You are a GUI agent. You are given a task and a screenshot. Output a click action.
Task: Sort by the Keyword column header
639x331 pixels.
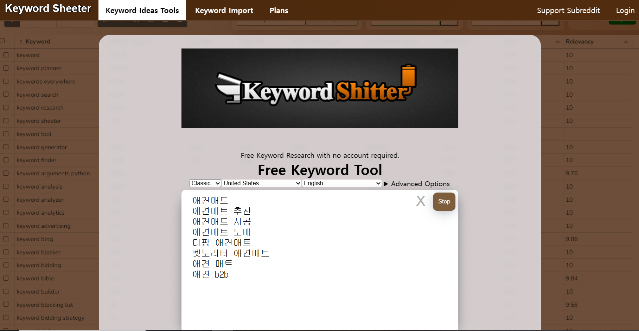pyautogui.click(x=38, y=41)
